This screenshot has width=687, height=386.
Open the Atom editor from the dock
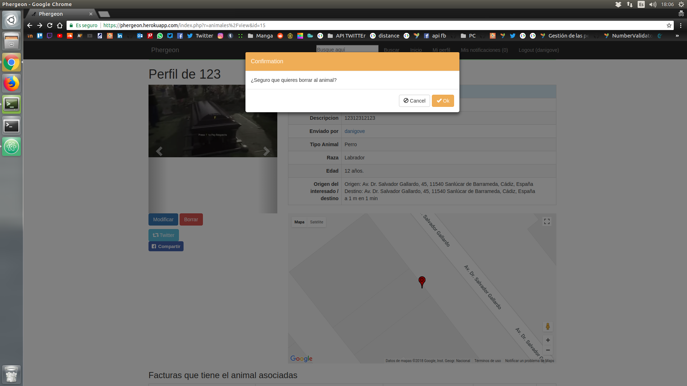(11, 147)
